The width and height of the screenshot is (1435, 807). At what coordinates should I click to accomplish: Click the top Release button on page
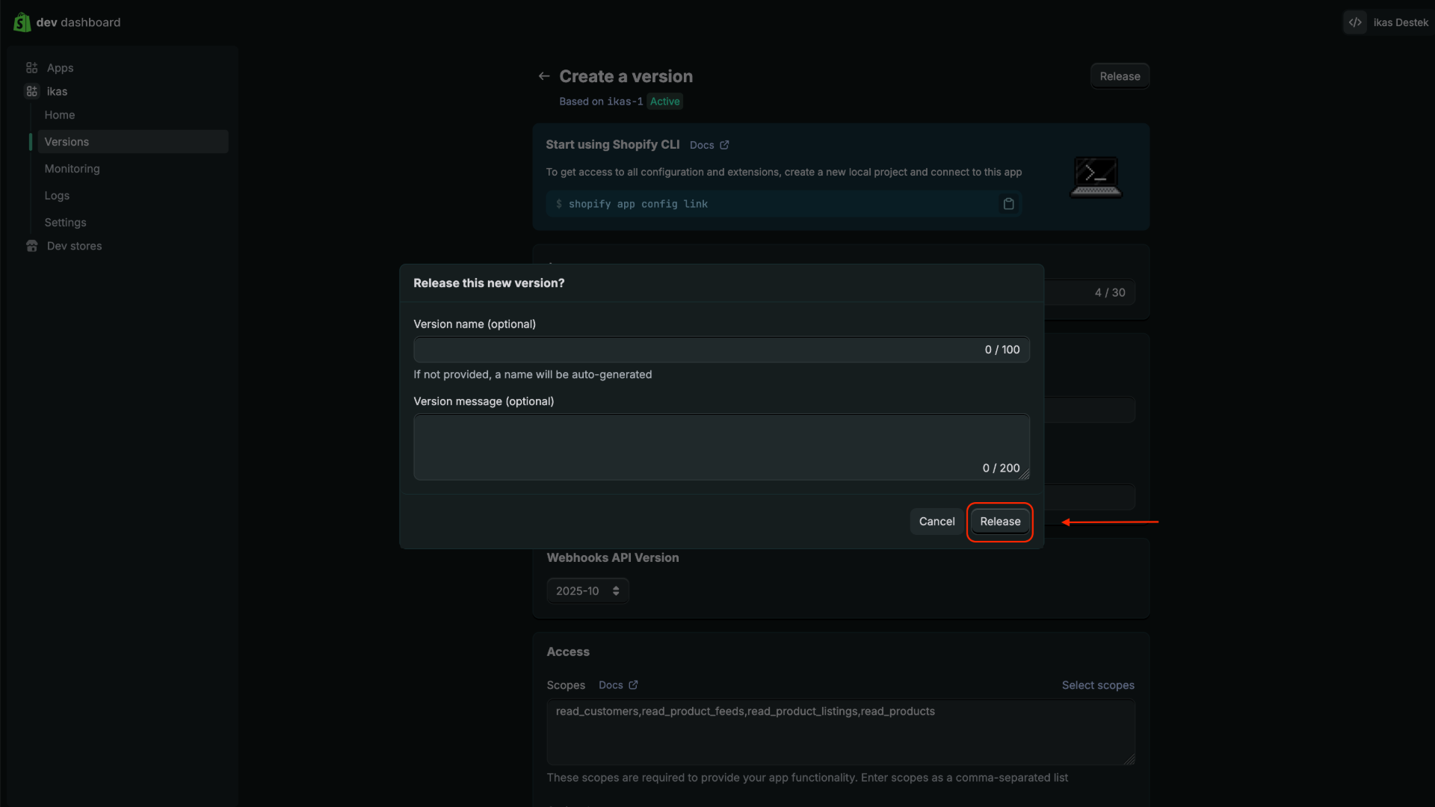[x=1120, y=76]
